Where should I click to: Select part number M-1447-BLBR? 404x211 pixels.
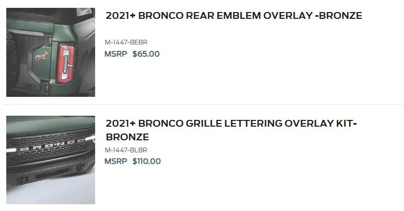coord(126,150)
